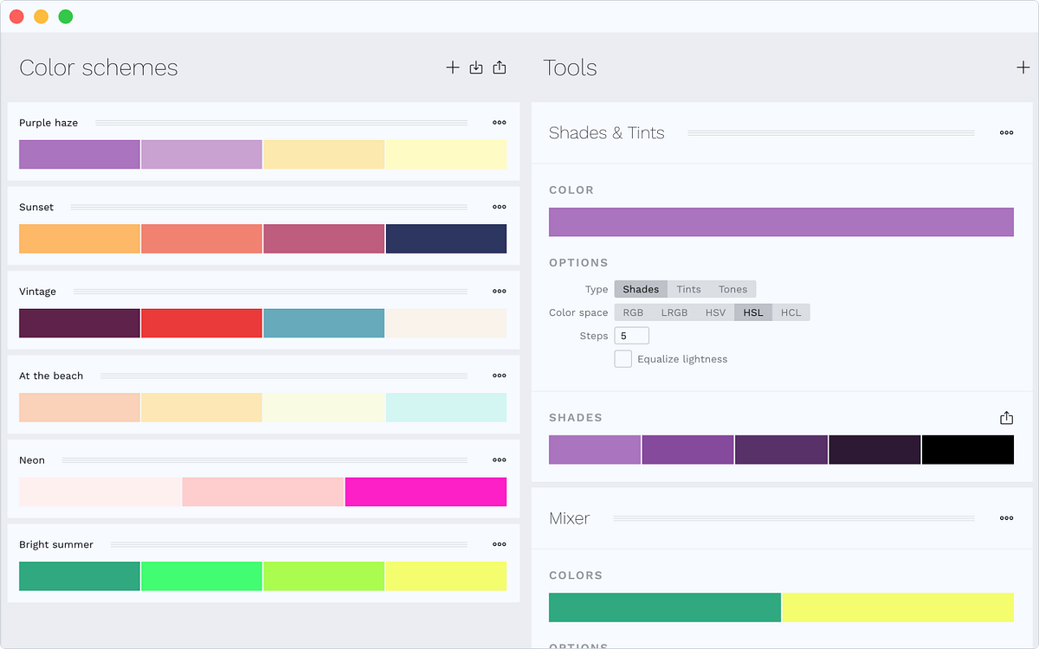Viewport: 1039px width, 649px height.
Task: Enable Equalize lightness
Action: [x=623, y=358]
